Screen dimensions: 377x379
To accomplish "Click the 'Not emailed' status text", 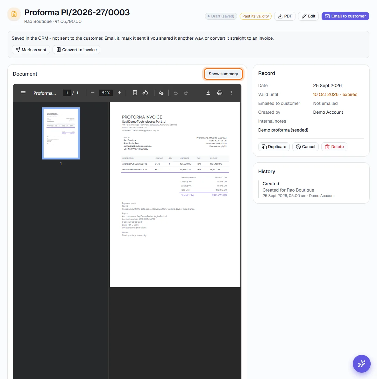I will coord(325,104).
